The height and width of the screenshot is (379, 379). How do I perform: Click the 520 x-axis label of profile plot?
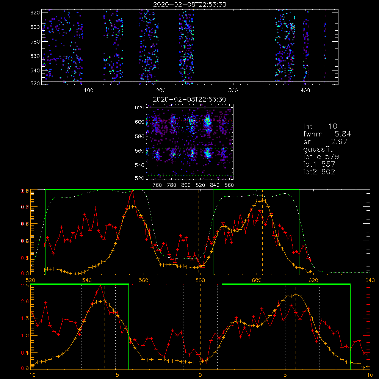(x=30, y=280)
